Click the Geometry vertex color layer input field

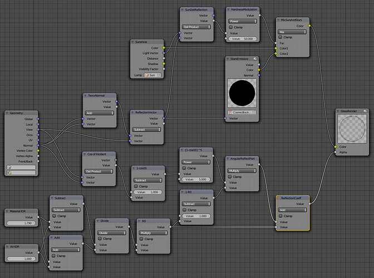[21, 172]
